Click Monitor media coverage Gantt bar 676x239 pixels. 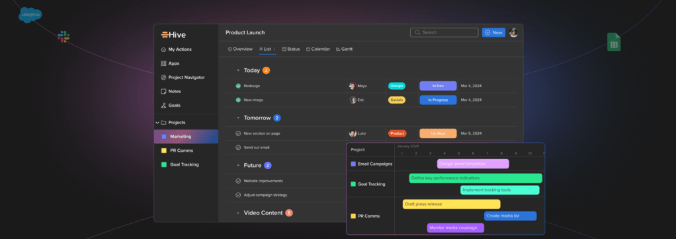(456, 228)
